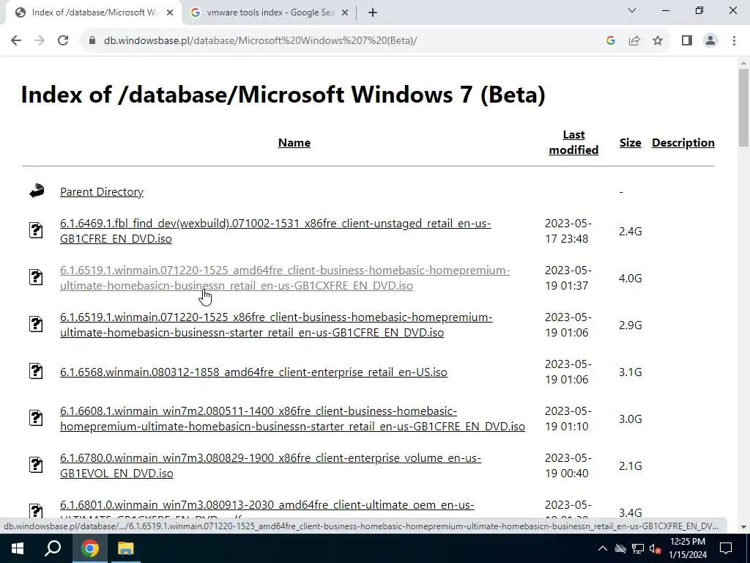
Task: Click file icon beside 6.1.6519.1 x86fre iso
Action: (36, 324)
